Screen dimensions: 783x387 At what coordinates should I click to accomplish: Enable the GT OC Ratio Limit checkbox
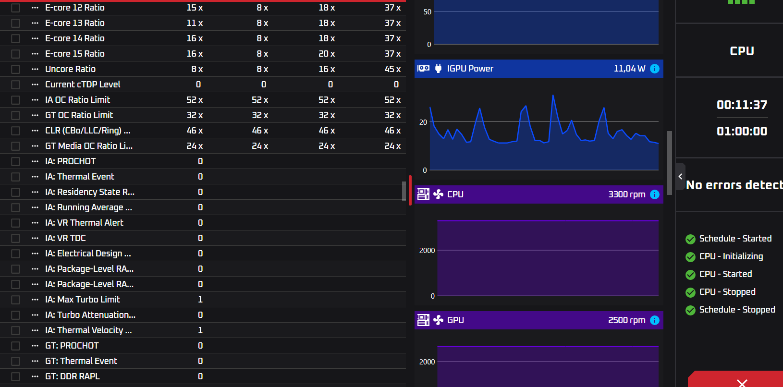tap(16, 115)
